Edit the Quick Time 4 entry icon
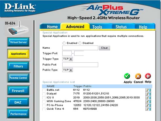This screenshot has height=121, width=161. [x=147, y=109]
